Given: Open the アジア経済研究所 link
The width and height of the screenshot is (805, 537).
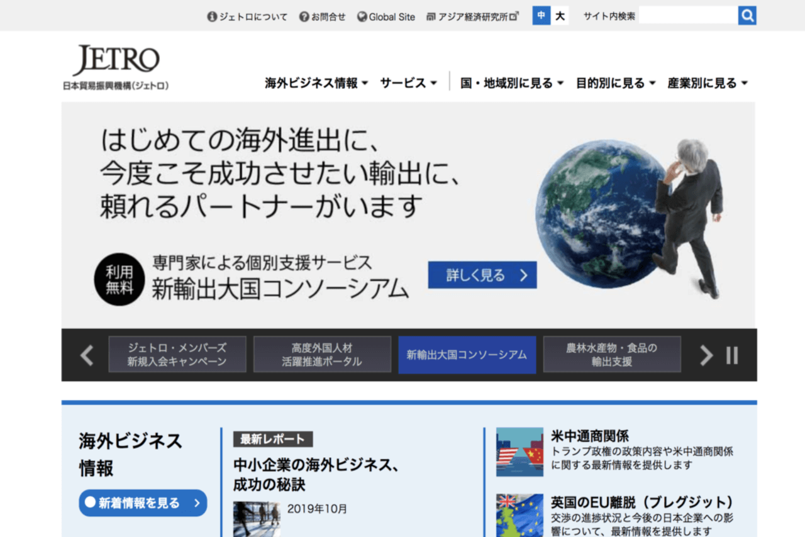Looking at the screenshot, I should [x=472, y=17].
